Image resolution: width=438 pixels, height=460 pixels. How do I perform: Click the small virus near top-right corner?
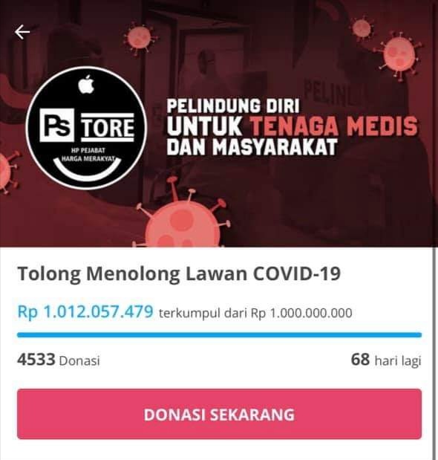pyautogui.click(x=362, y=29)
